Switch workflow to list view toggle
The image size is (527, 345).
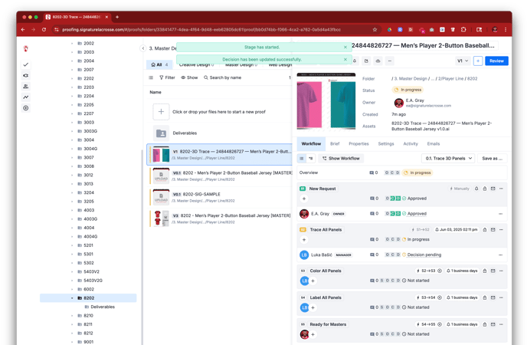point(302,159)
